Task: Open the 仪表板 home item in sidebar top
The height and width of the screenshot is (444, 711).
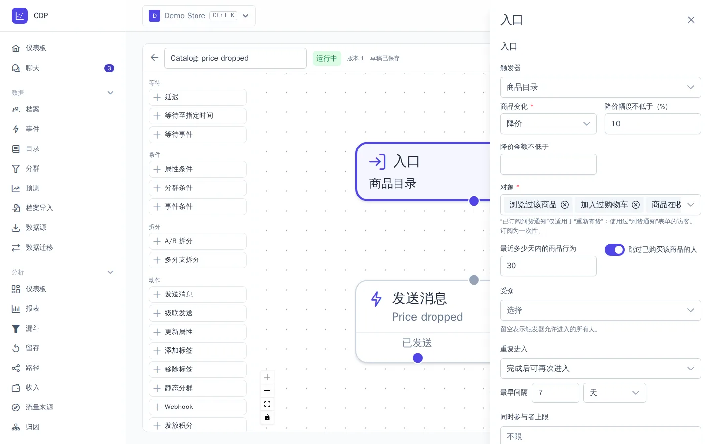Action: tap(63, 48)
